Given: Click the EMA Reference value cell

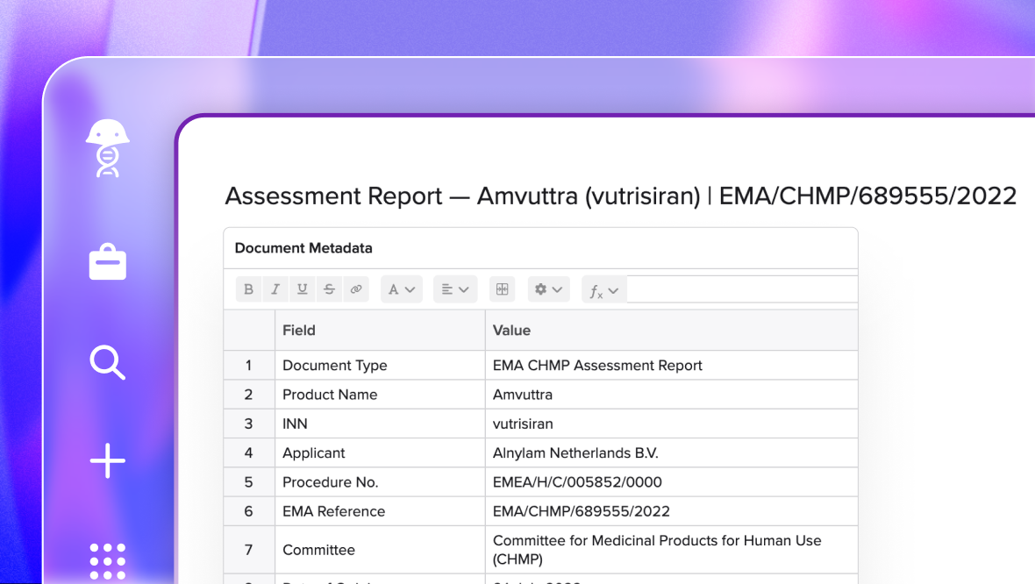Looking at the screenshot, I should tap(579, 511).
